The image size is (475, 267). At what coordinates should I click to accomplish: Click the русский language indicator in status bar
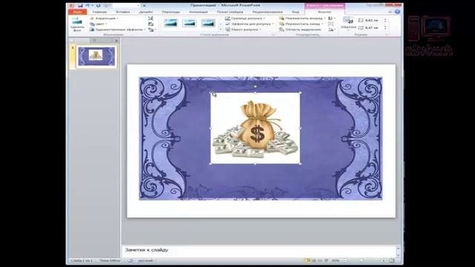[145, 260]
